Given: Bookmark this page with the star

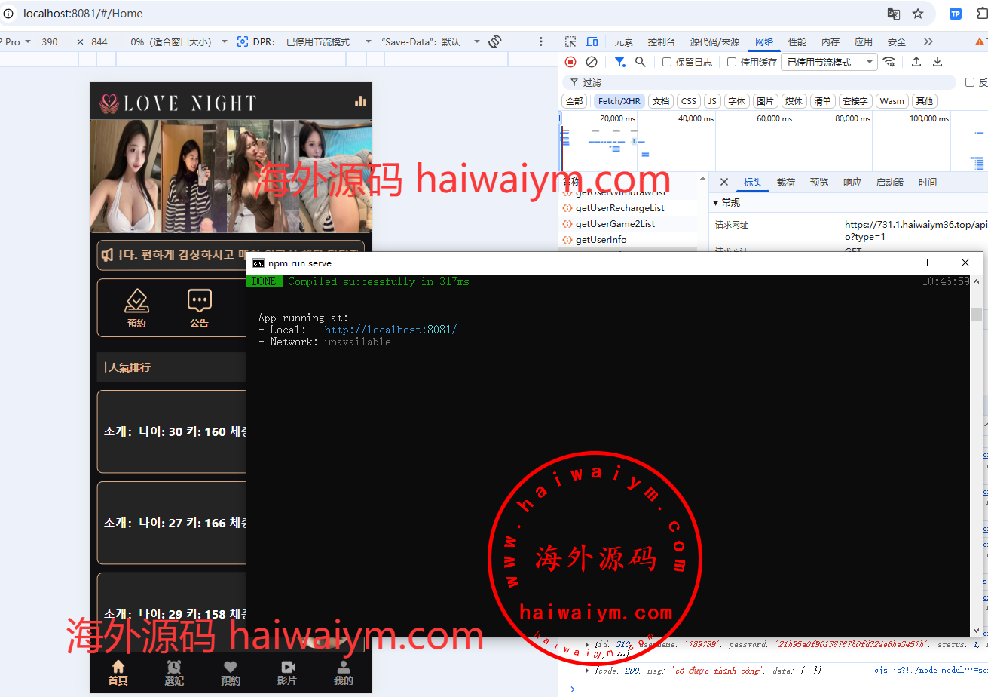Looking at the screenshot, I should 918,14.
